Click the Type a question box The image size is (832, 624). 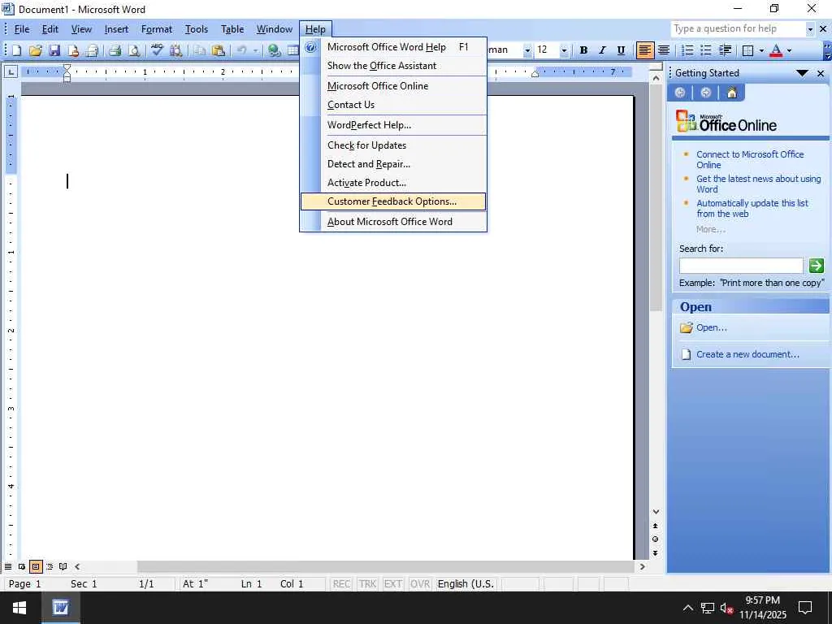click(x=738, y=29)
